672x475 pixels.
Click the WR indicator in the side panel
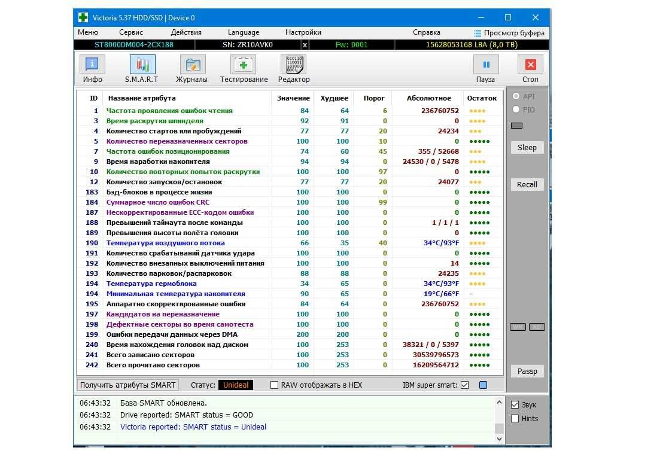click(x=518, y=327)
